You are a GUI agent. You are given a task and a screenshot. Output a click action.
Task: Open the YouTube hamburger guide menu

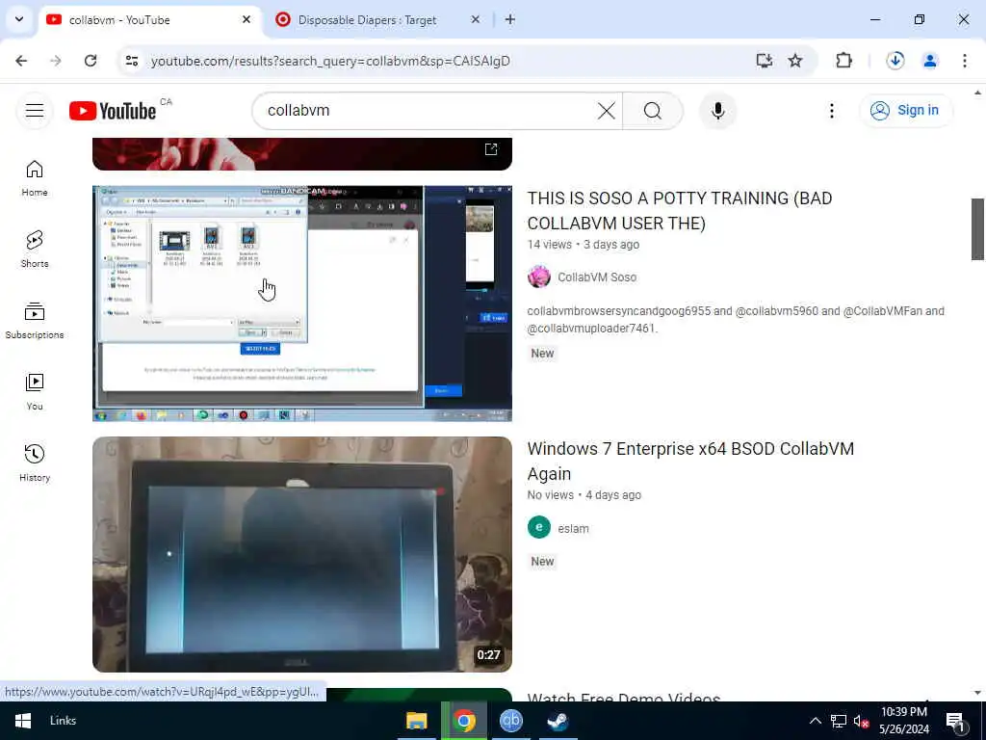35,111
